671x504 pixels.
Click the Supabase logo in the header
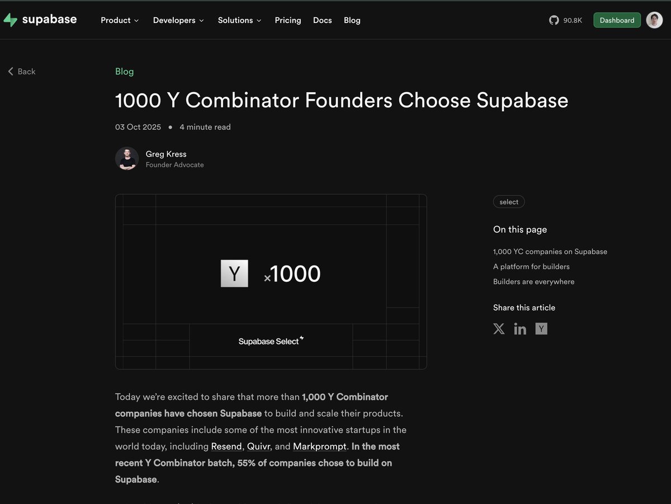[x=40, y=20]
